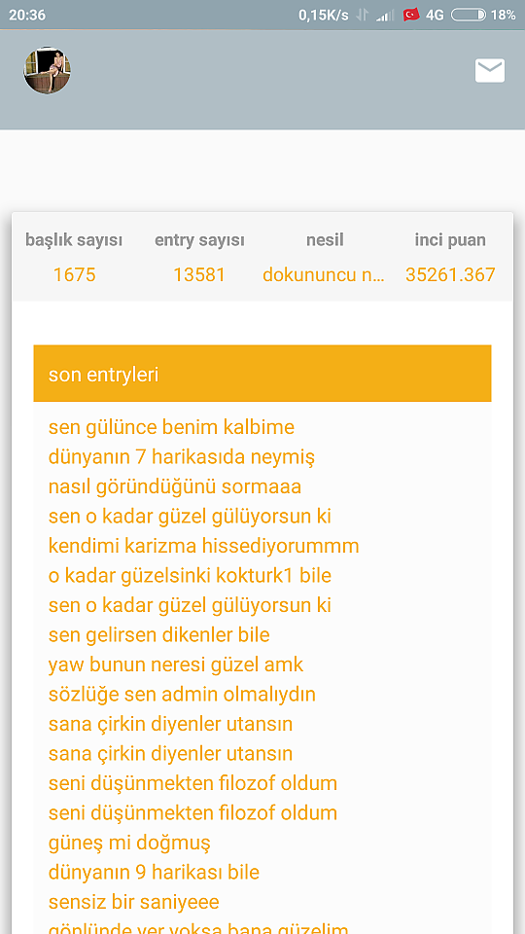Open entry 'dünyanın 7 harikasıda neymiş'
This screenshot has width=525, height=934.
[182, 457]
